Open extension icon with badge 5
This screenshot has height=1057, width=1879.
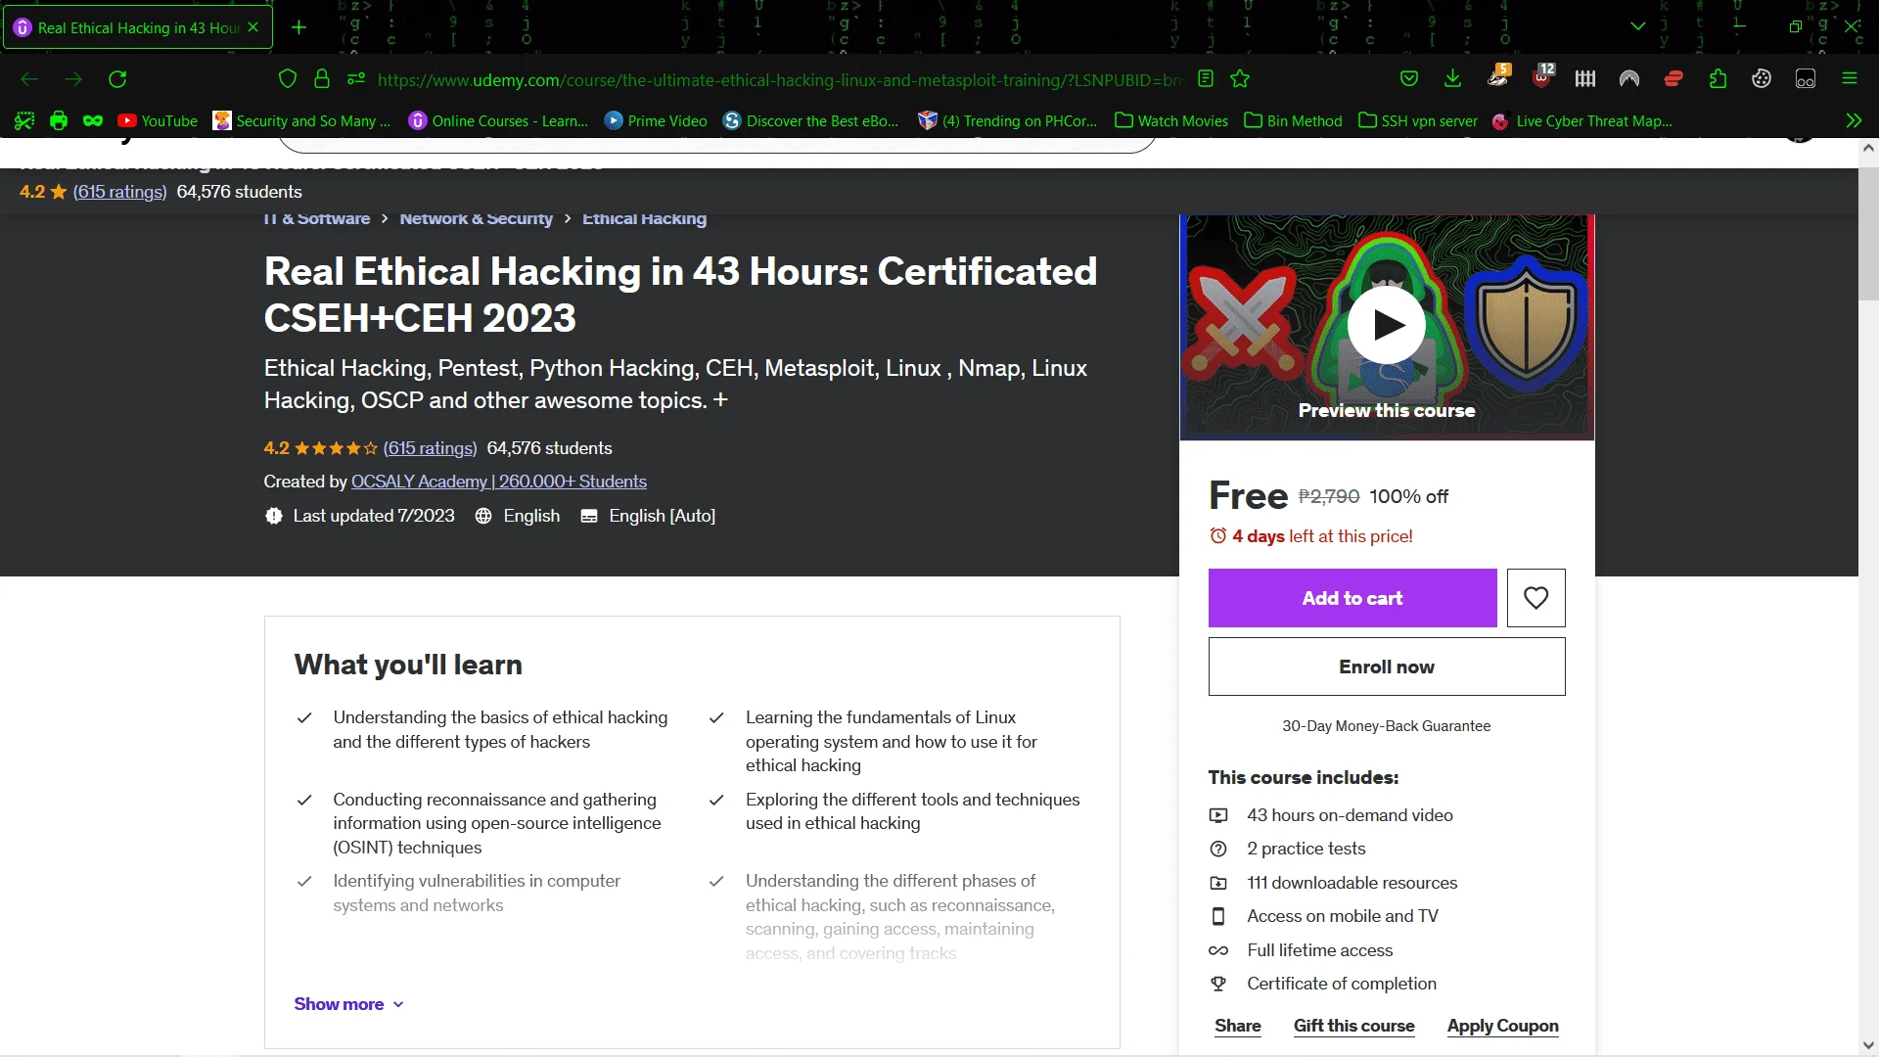tap(1498, 77)
